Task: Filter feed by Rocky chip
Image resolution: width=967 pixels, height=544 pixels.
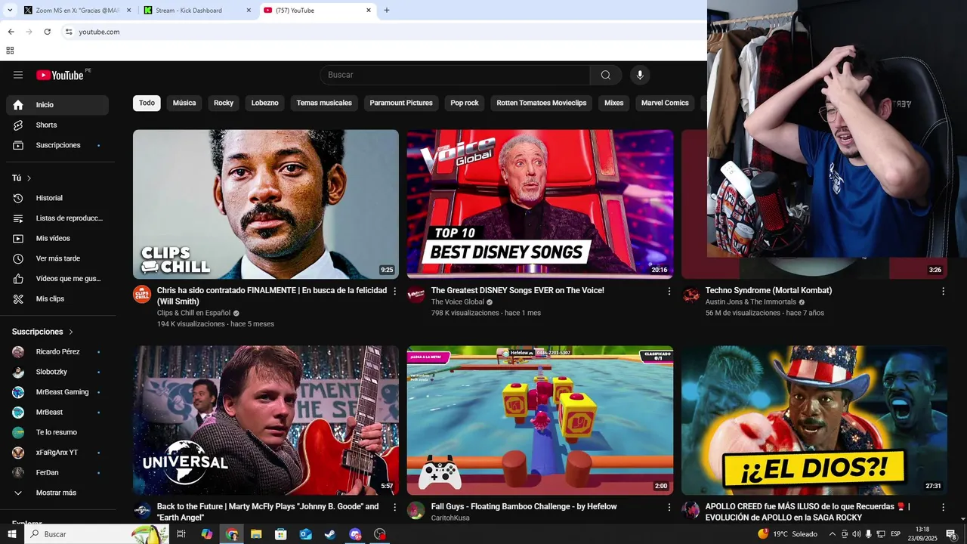Action: 224,103
